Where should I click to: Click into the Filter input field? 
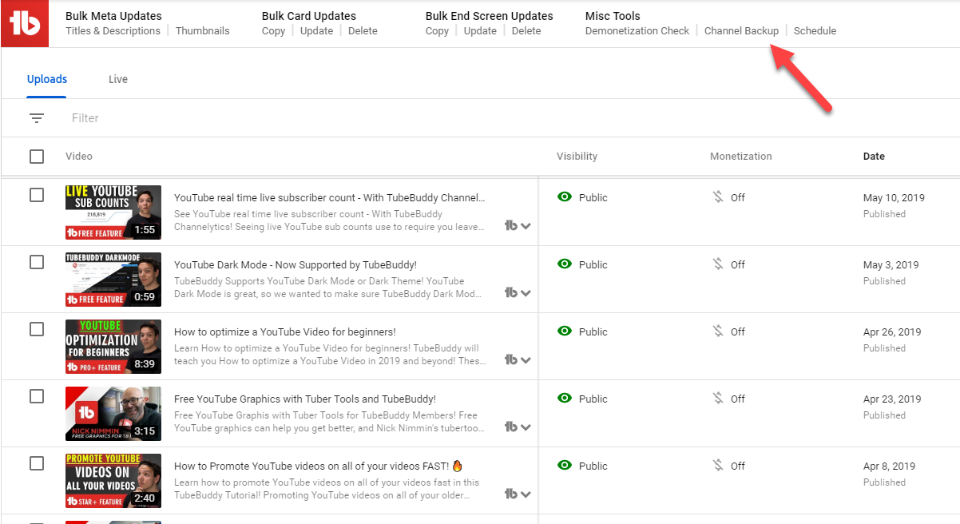240,118
